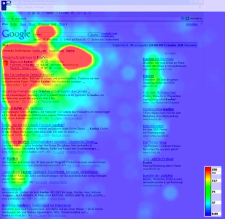Open the HP Kaufen result title
The image size is (225, 219).
click(x=9, y=159)
